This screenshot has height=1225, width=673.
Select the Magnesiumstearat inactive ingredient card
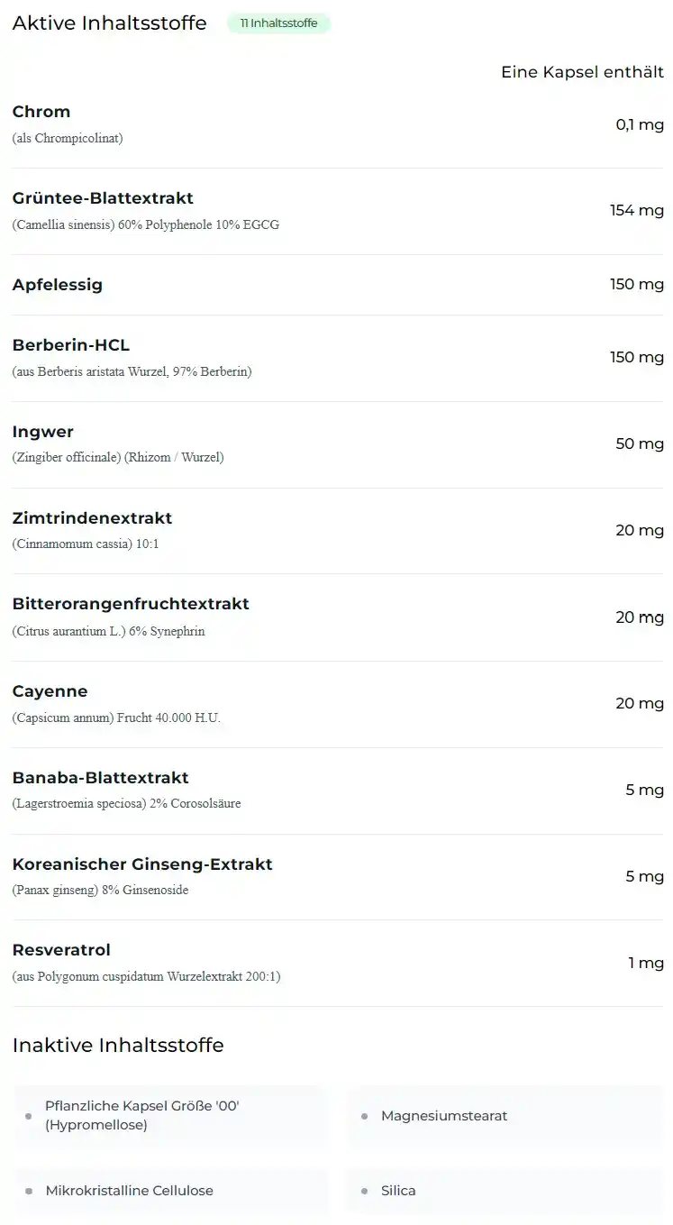505,1116
